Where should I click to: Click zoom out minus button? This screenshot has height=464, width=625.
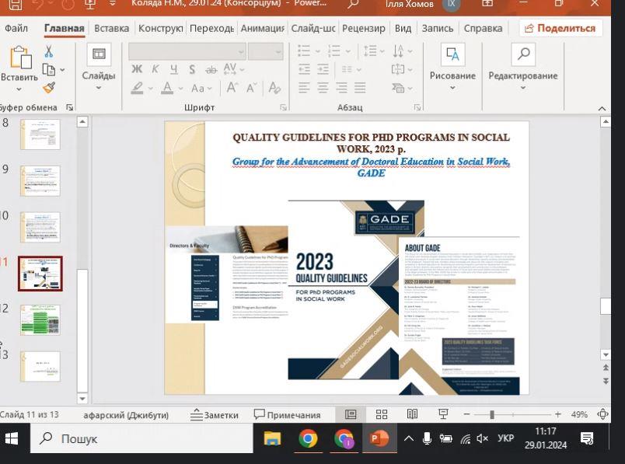pyautogui.click(x=466, y=414)
